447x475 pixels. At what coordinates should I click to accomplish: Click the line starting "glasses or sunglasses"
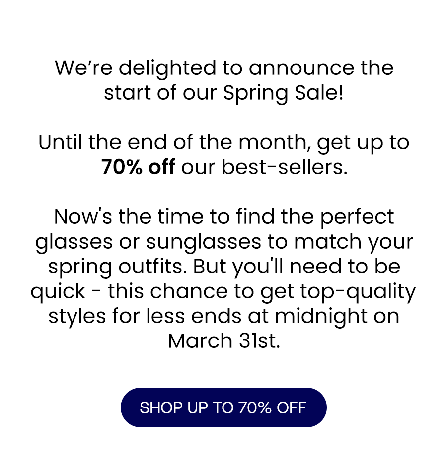[x=224, y=242]
